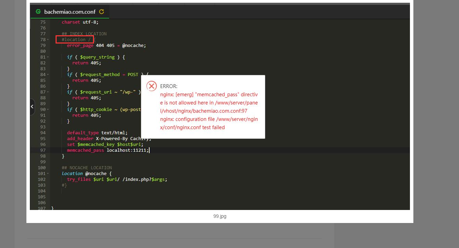Click the red X error icon in dialog

click(152, 86)
